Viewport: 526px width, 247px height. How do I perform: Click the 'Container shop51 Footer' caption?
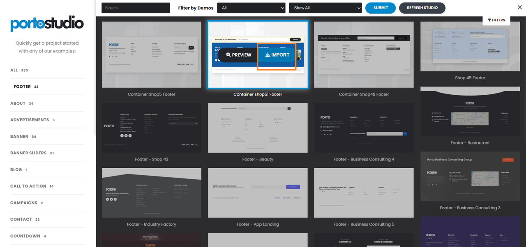pos(258,94)
